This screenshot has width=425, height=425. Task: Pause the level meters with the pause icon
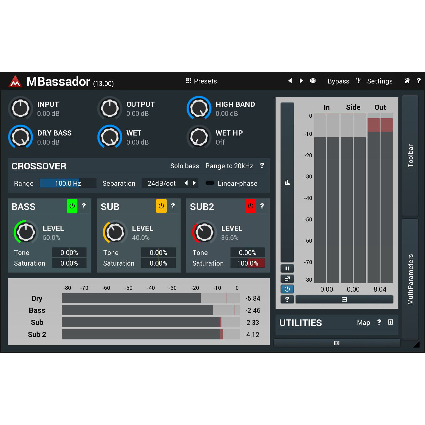(287, 268)
